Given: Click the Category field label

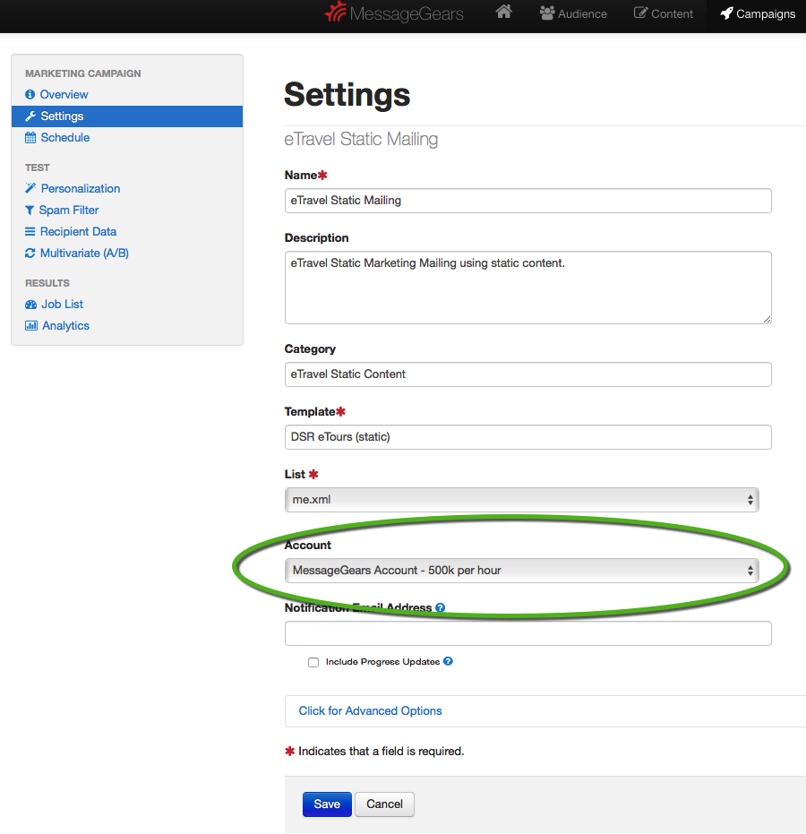Looking at the screenshot, I should tap(310, 349).
